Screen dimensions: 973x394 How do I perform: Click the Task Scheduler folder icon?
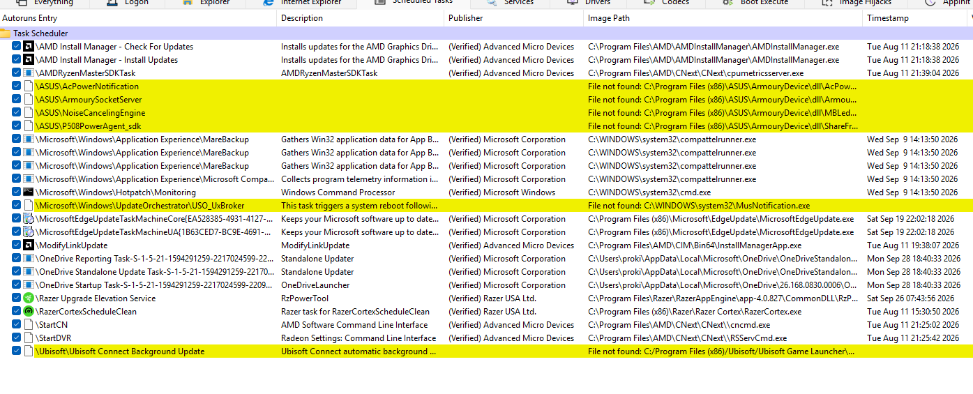coord(6,33)
